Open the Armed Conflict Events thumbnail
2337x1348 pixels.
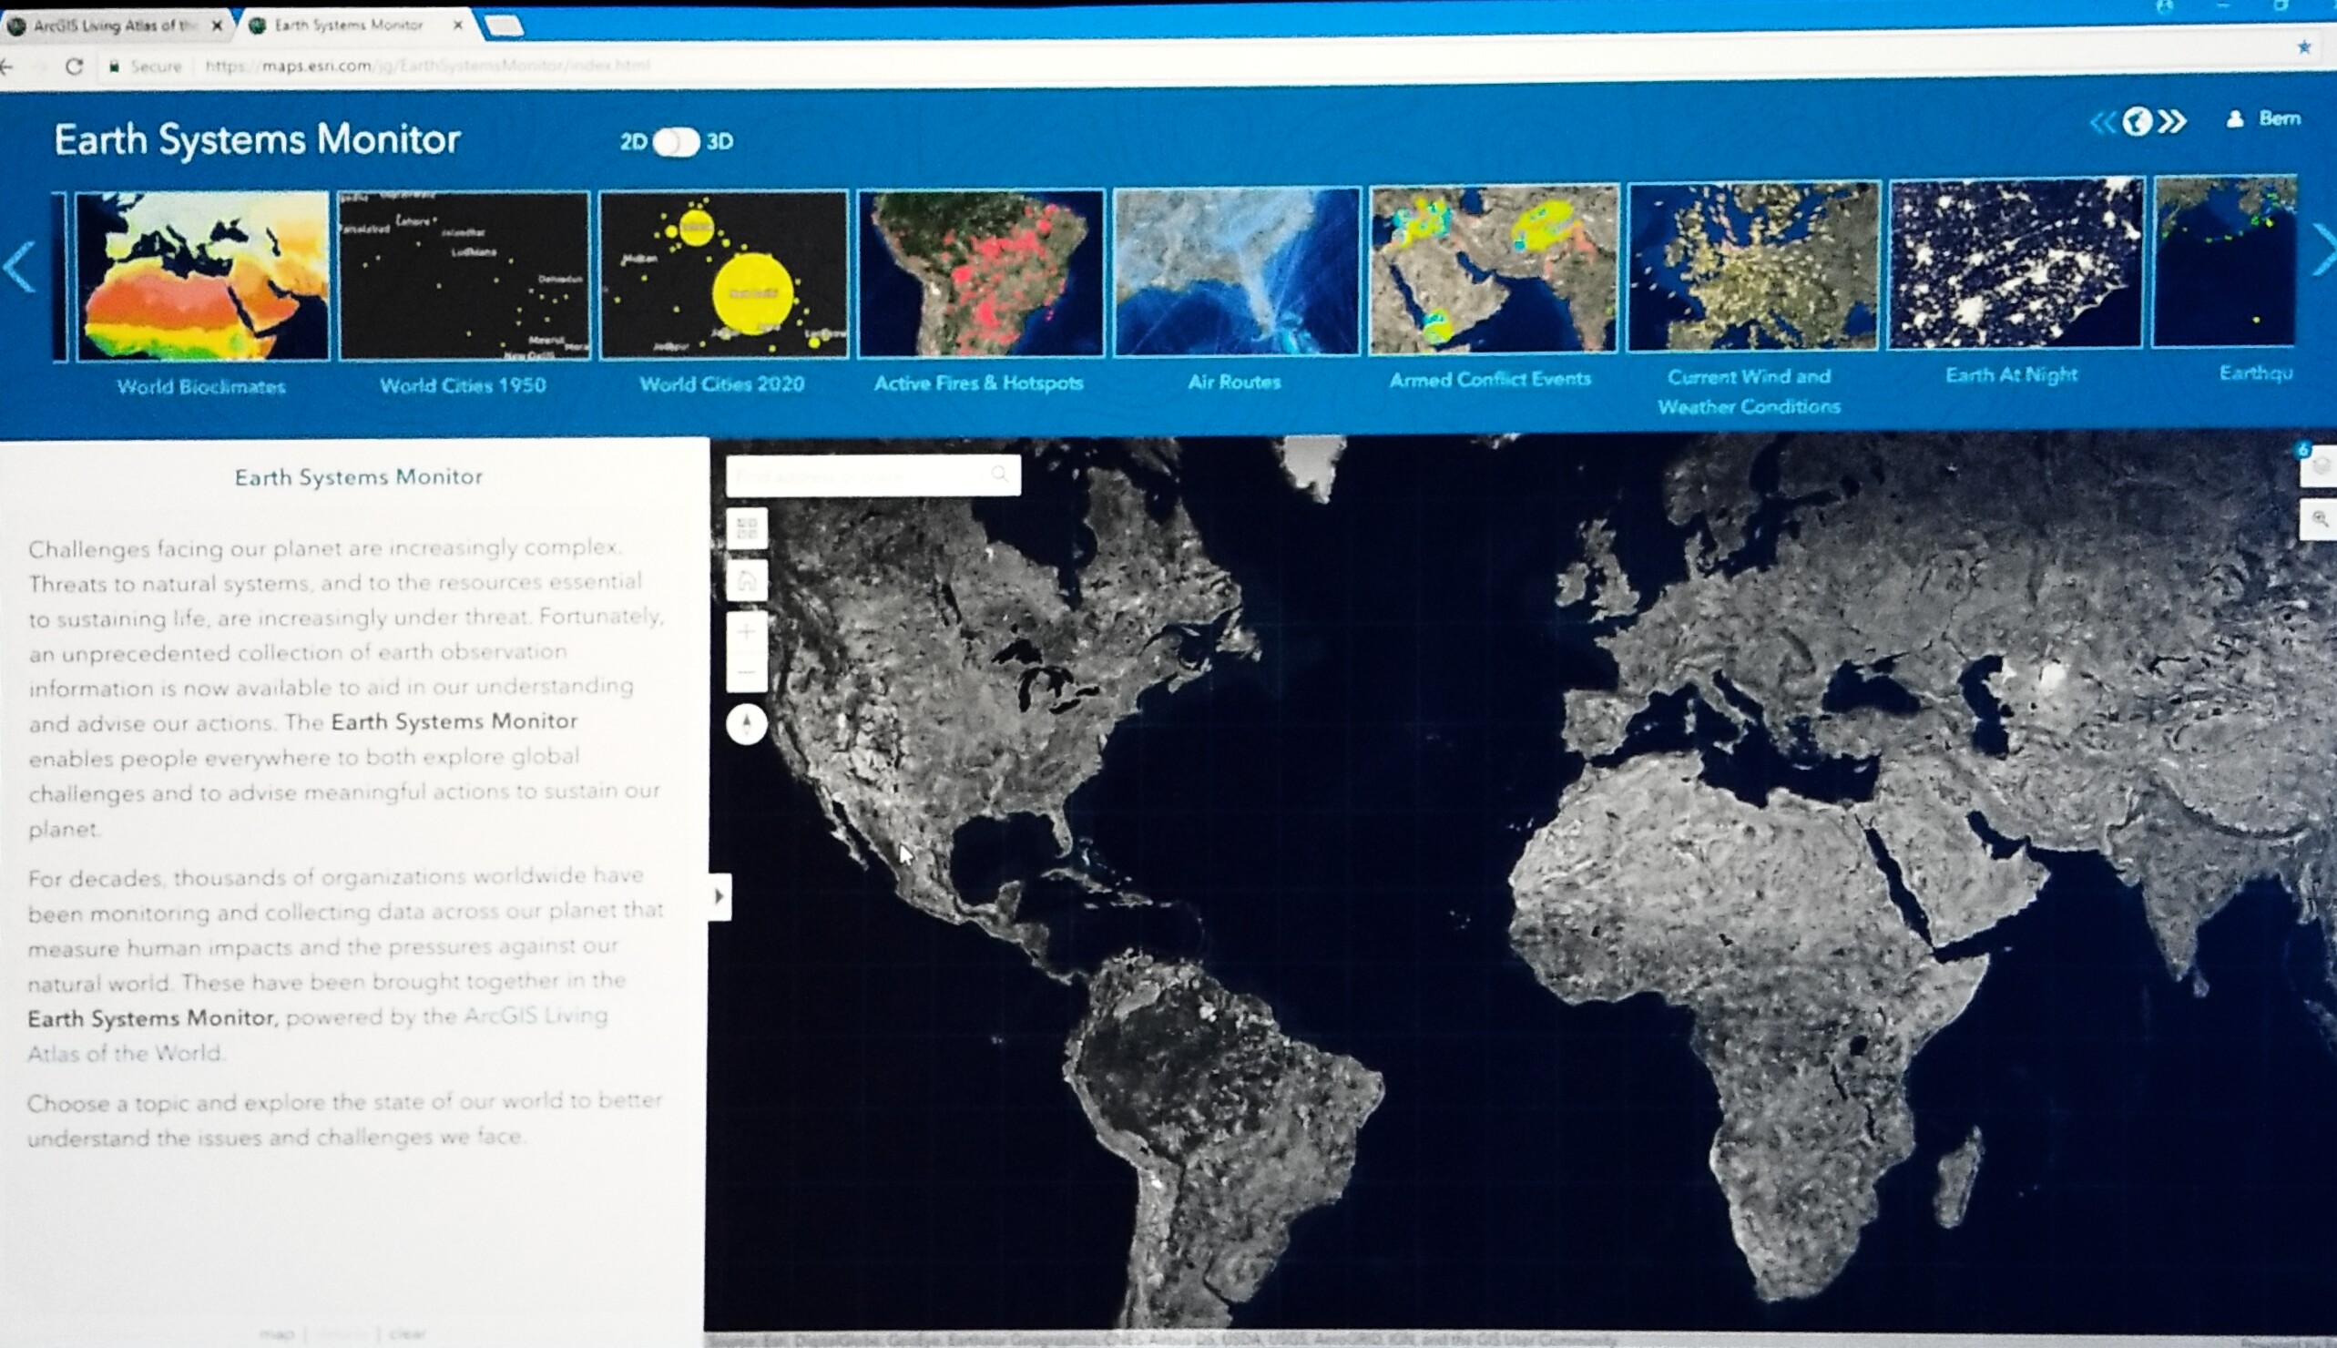pos(1494,269)
